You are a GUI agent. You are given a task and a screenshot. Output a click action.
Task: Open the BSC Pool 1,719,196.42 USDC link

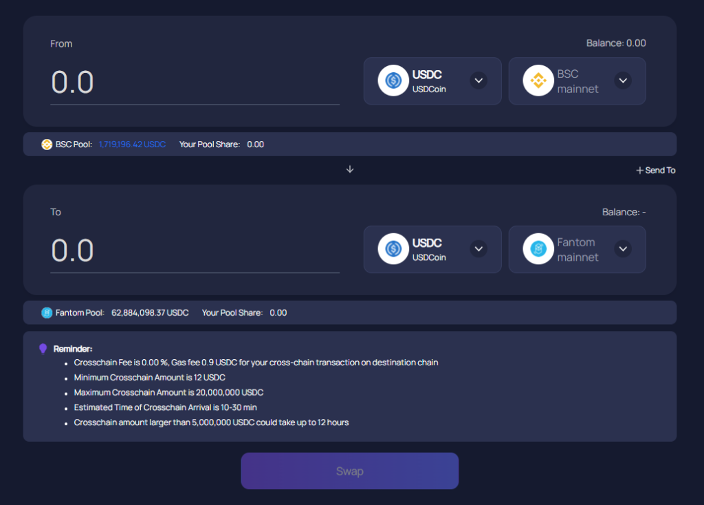point(132,144)
